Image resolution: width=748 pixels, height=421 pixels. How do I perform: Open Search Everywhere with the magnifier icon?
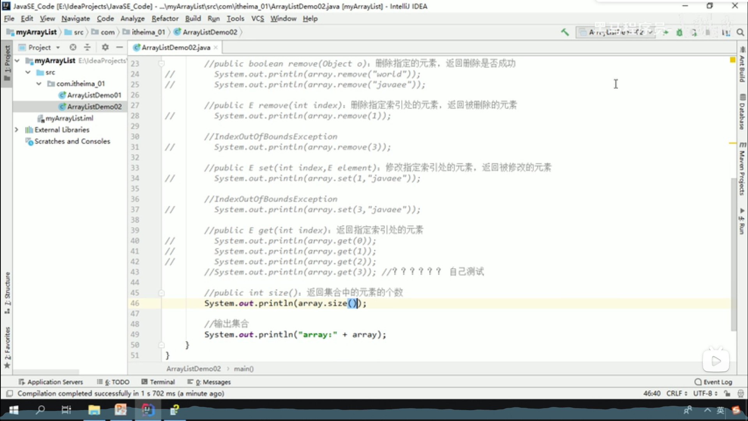click(740, 32)
